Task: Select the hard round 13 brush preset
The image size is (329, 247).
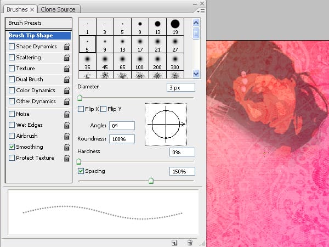Action: (x=157, y=27)
